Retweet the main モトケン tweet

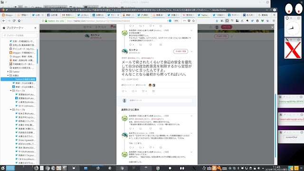[133, 91]
